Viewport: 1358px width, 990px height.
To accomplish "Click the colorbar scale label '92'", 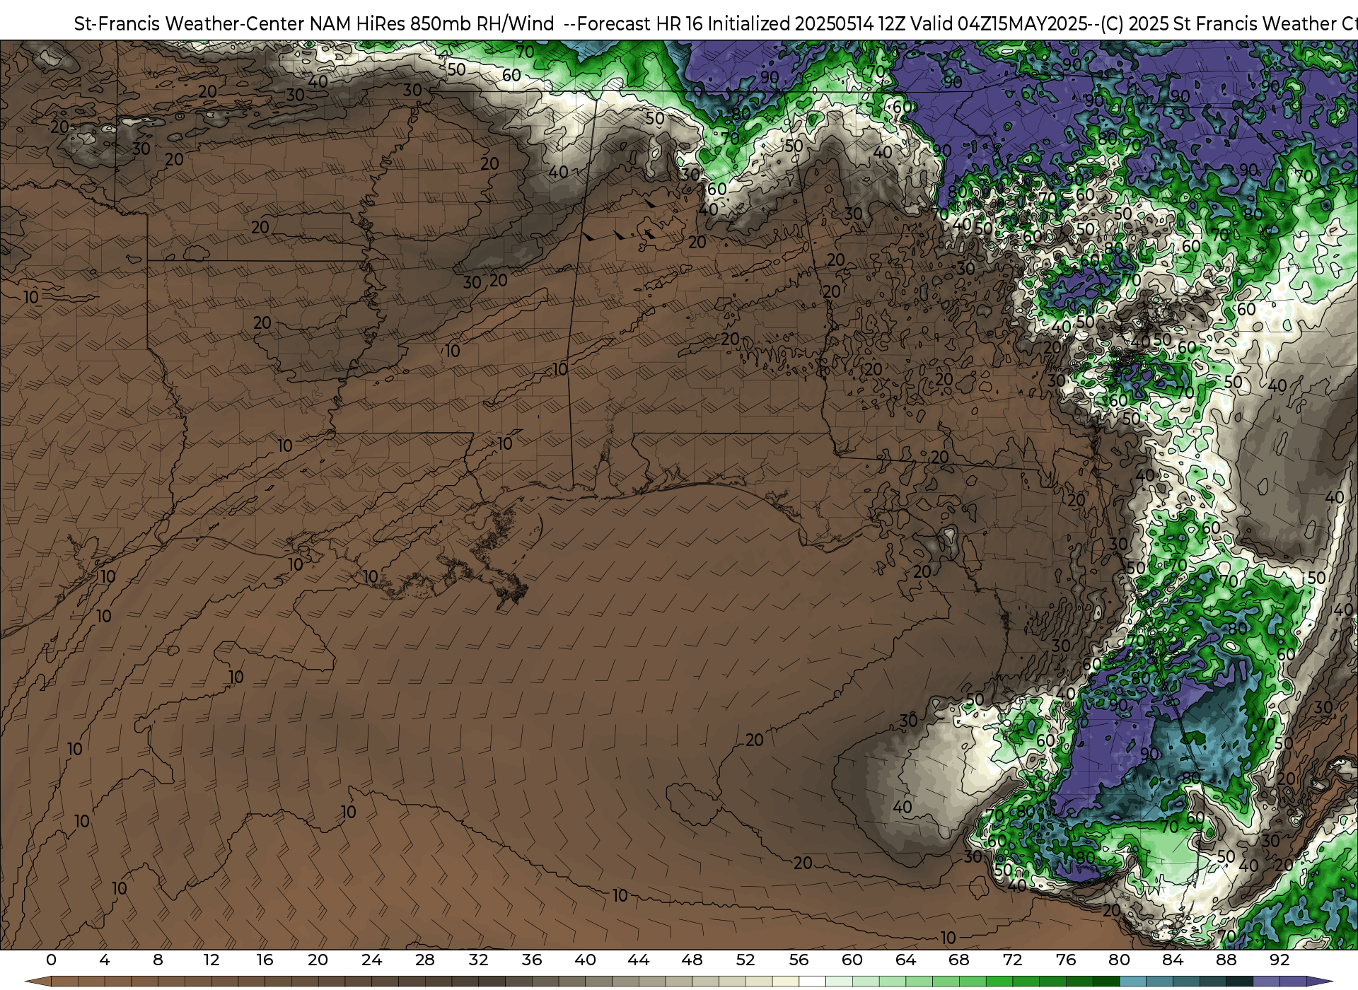I will coord(1279,960).
